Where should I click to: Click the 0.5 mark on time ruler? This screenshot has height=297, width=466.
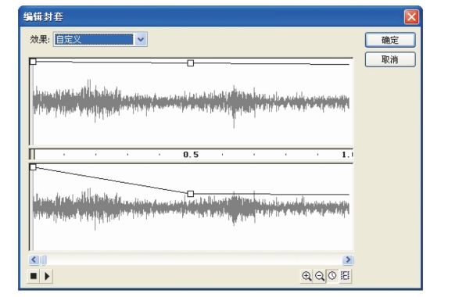pyautogui.click(x=191, y=155)
